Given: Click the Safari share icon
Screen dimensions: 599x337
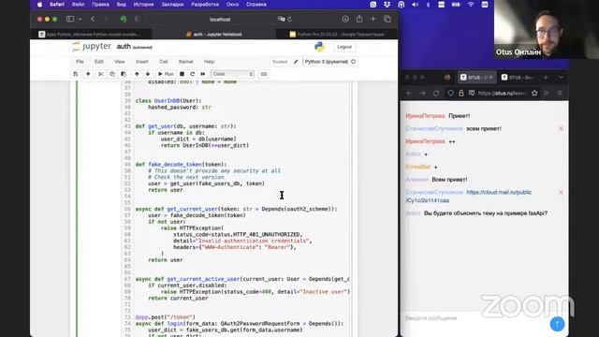Looking at the screenshot, I should [359, 19].
